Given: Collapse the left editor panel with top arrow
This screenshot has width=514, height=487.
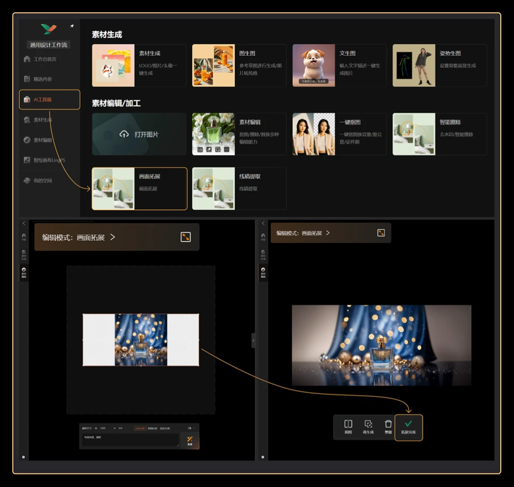Looking at the screenshot, I should 24,224.
